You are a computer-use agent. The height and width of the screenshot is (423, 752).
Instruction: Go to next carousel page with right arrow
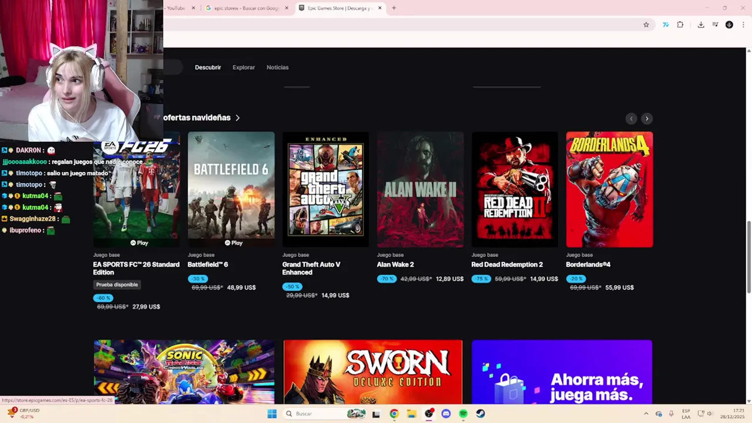[x=647, y=119]
